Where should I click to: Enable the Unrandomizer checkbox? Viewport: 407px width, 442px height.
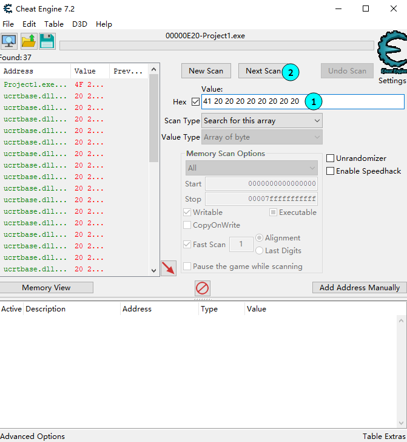330,158
